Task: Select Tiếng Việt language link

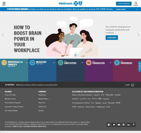Action: pyautogui.click(x=109, y=95)
